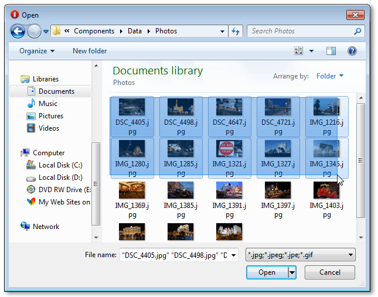Screen dimensions: 378x297
Task: Open the Arrange by Folder dropdown
Action: click(330, 76)
